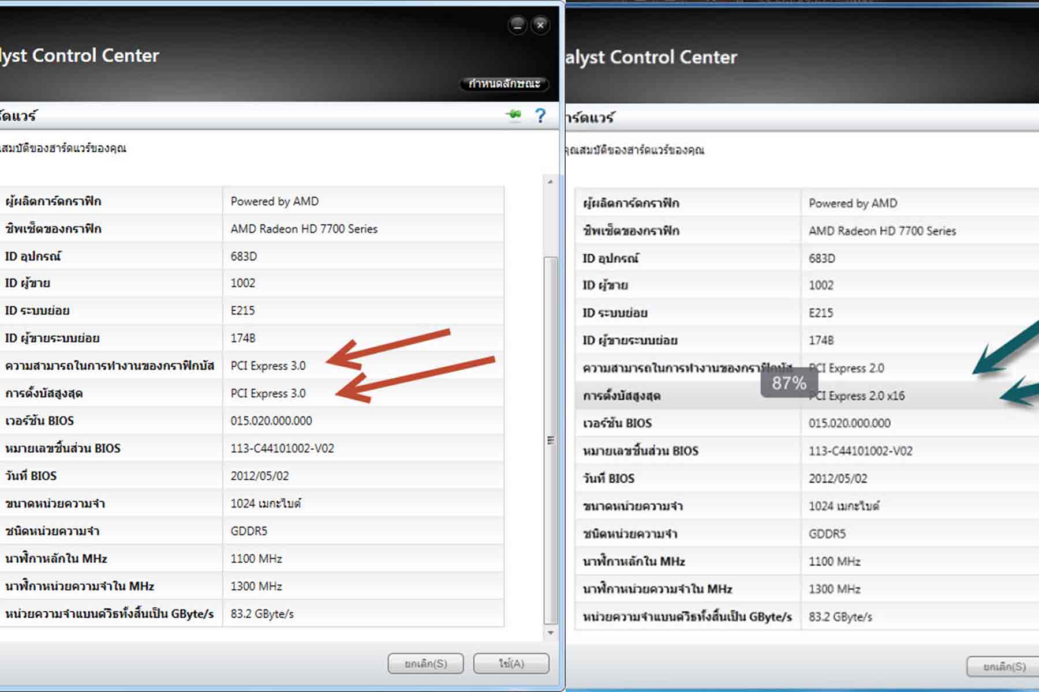
Task: Select subsystem ID 'E215' in left window
Action: [243, 311]
